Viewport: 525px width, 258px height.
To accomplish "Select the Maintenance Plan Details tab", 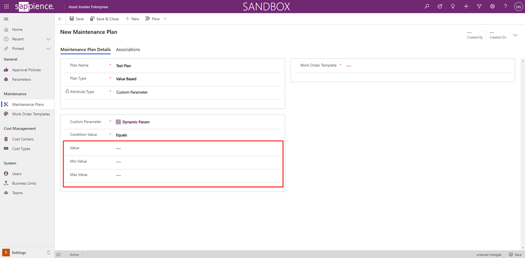I will point(85,49).
